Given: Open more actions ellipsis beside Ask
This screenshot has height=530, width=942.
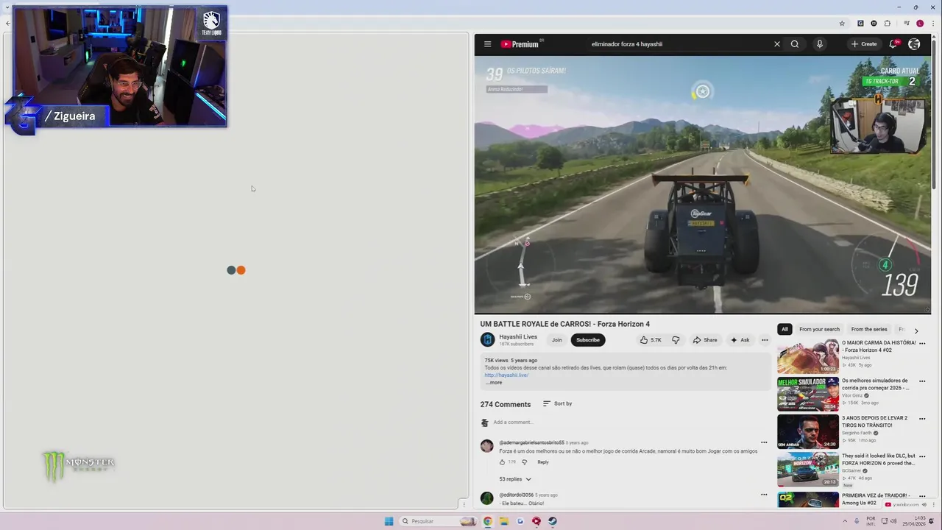Looking at the screenshot, I should click(x=765, y=340).
